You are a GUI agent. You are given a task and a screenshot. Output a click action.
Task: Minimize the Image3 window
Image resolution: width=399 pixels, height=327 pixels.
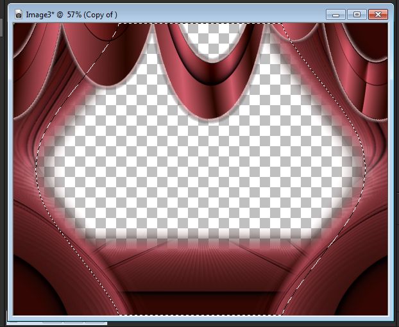click(x=335, y=15)
